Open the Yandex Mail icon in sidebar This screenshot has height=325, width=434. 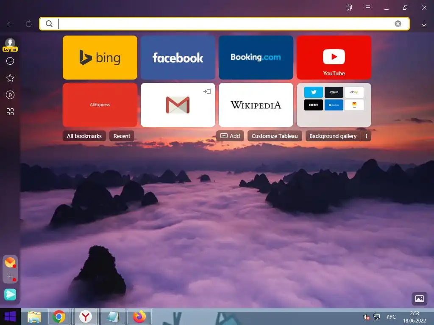[x=10, y=262]
